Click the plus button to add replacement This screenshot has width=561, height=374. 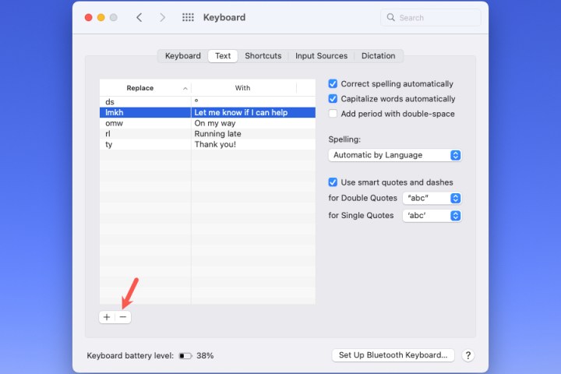click(107, 317)
